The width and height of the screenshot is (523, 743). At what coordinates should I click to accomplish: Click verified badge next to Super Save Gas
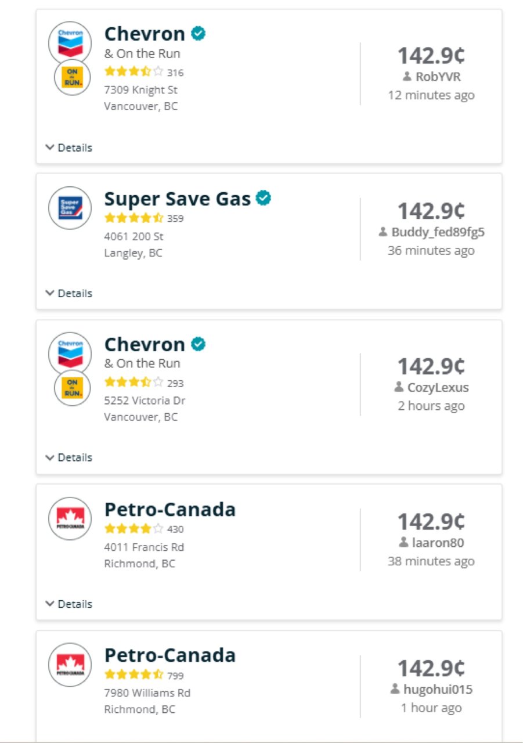(264, 199)
